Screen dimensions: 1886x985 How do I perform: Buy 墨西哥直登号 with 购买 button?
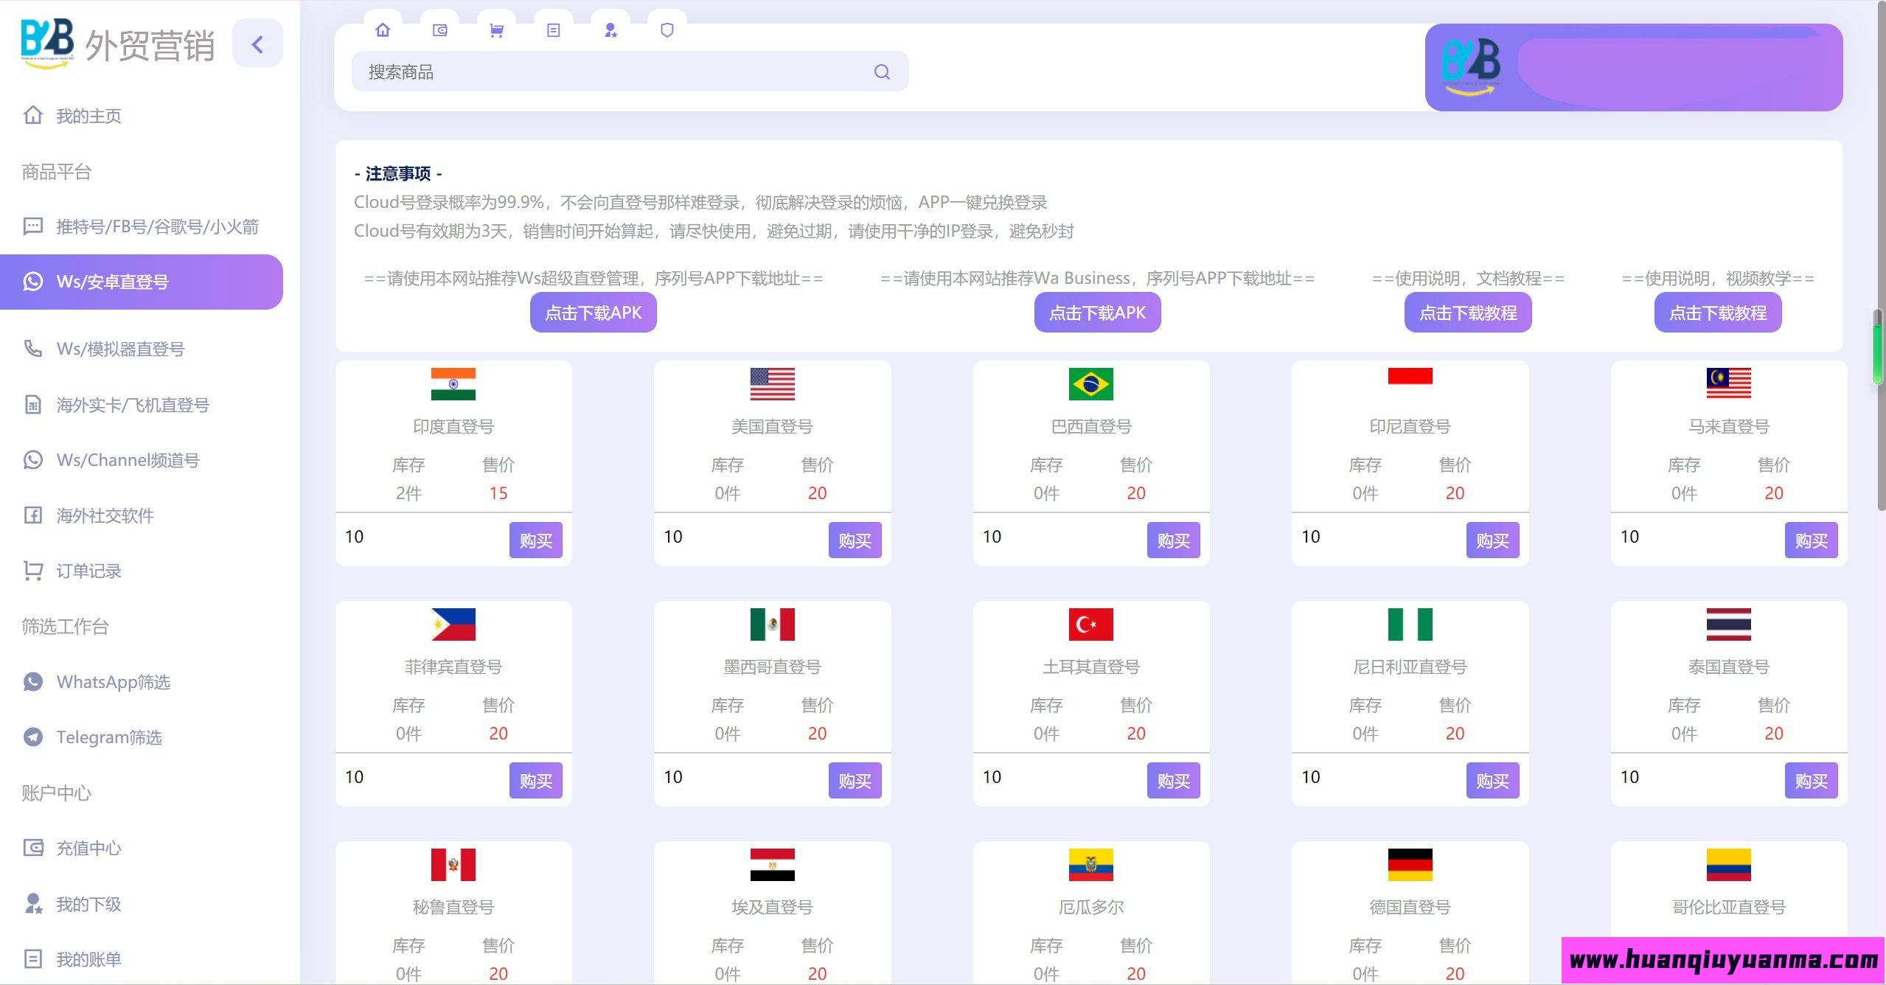[855, 781]
